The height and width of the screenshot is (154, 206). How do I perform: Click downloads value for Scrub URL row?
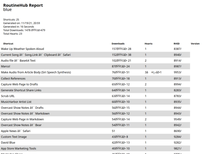121,96
